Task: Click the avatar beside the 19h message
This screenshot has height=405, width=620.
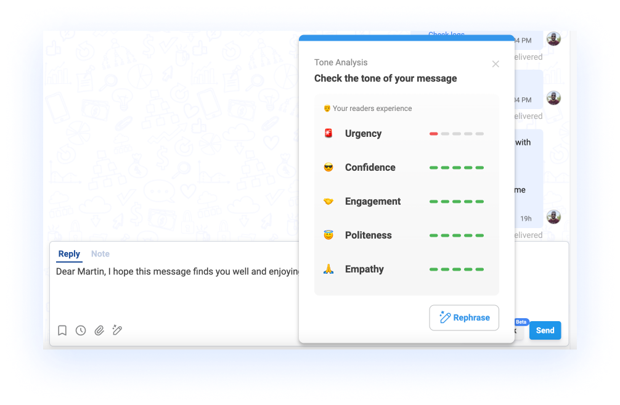Action: (x=553, y=217)
